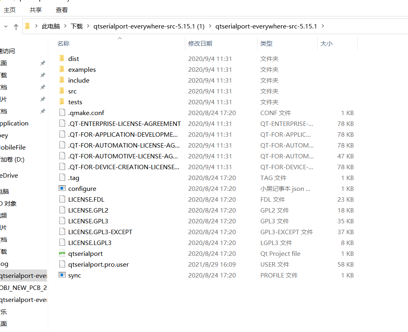The height and width of the screenshot is (332, 408).
Task: Click the type 小黑记事本 json
Action: click(x=285, y=189)
